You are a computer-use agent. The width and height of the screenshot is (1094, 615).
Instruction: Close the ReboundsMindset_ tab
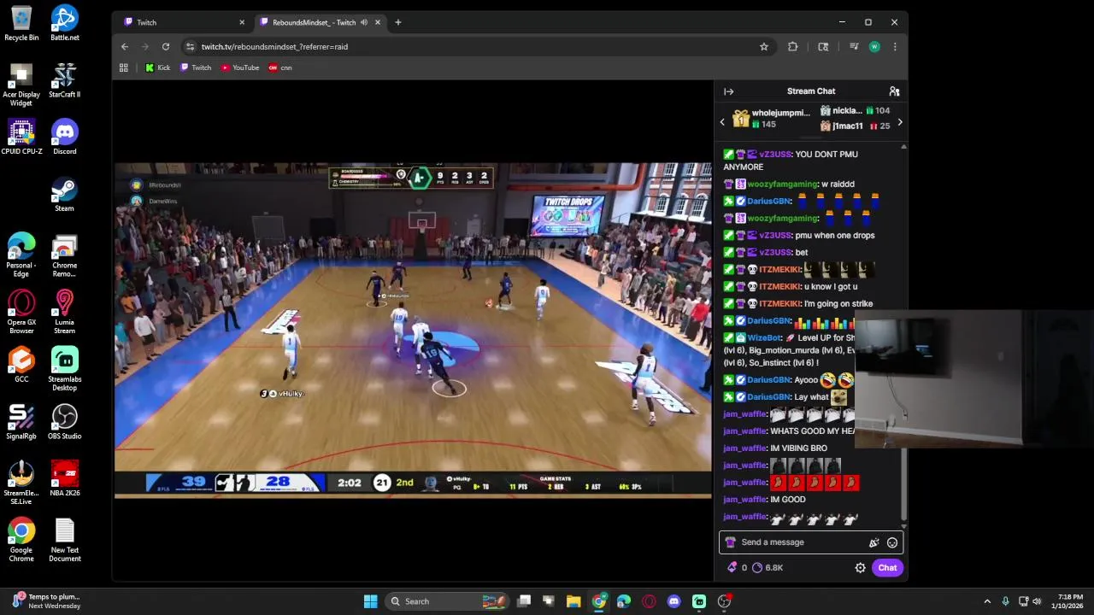pyautogui.click(x=379, y=22)
